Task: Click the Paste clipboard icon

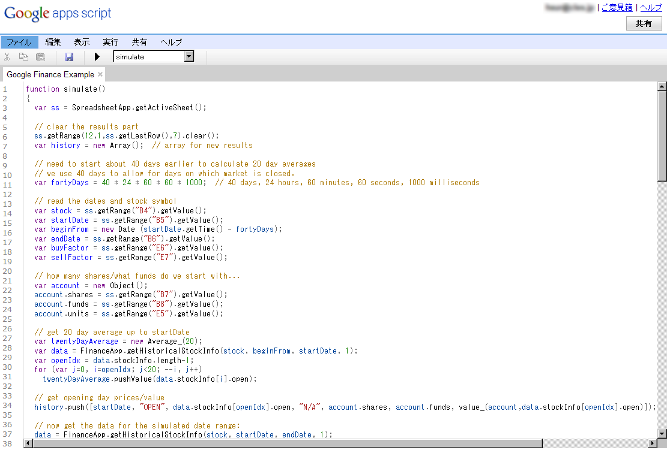Action: (40, 57)
